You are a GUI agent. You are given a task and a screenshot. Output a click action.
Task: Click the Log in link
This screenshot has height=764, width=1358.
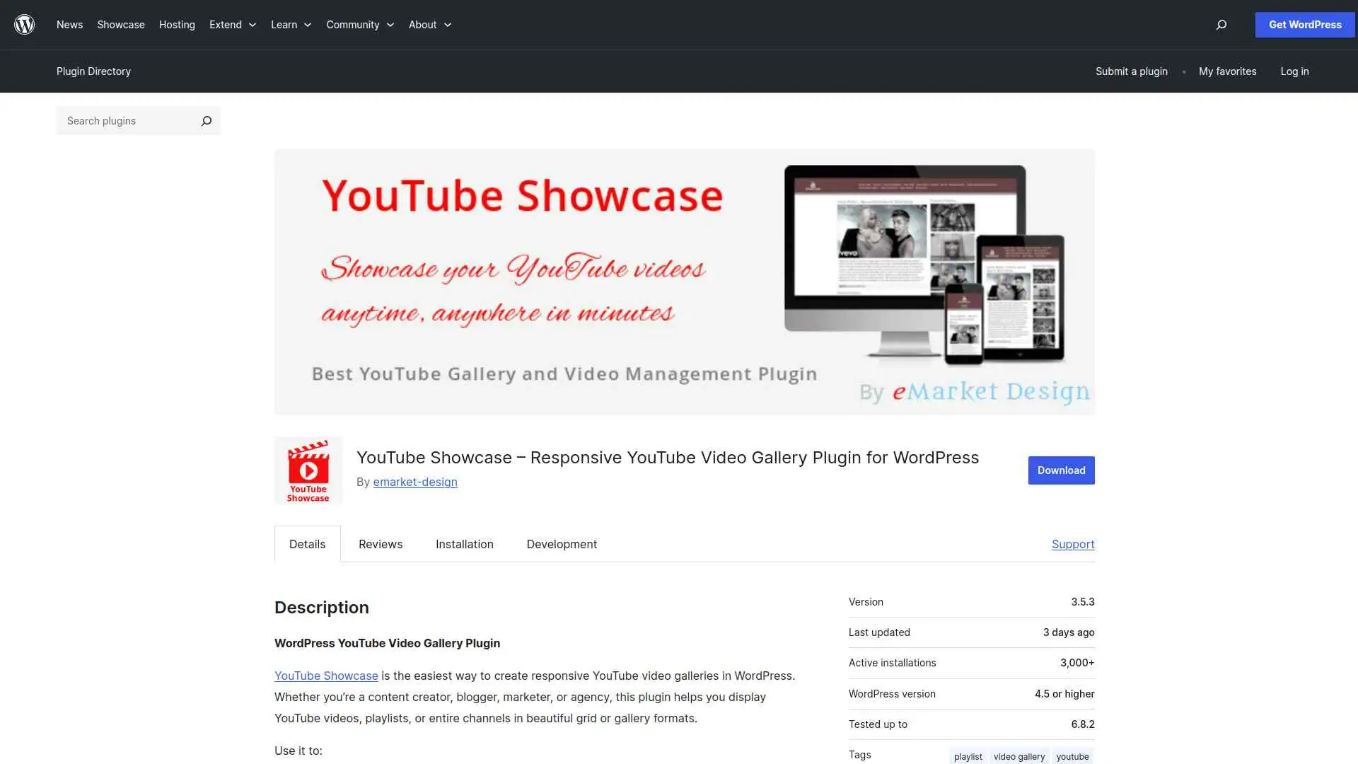(x=1294, y=71)
